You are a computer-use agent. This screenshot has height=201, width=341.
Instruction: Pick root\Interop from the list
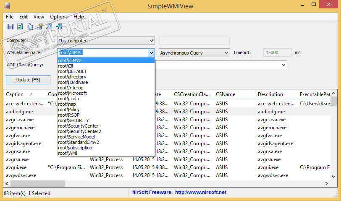pyautogui.click(x=106, y=88)
